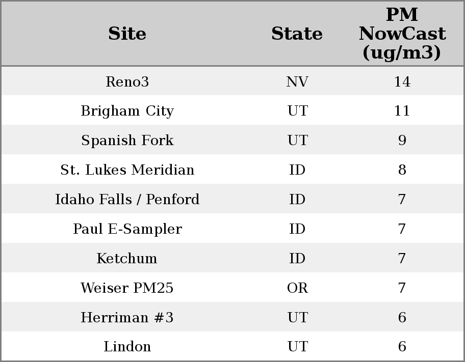
Task: Click the Spanish Fork site name
Action: click(x=127, y=141)
